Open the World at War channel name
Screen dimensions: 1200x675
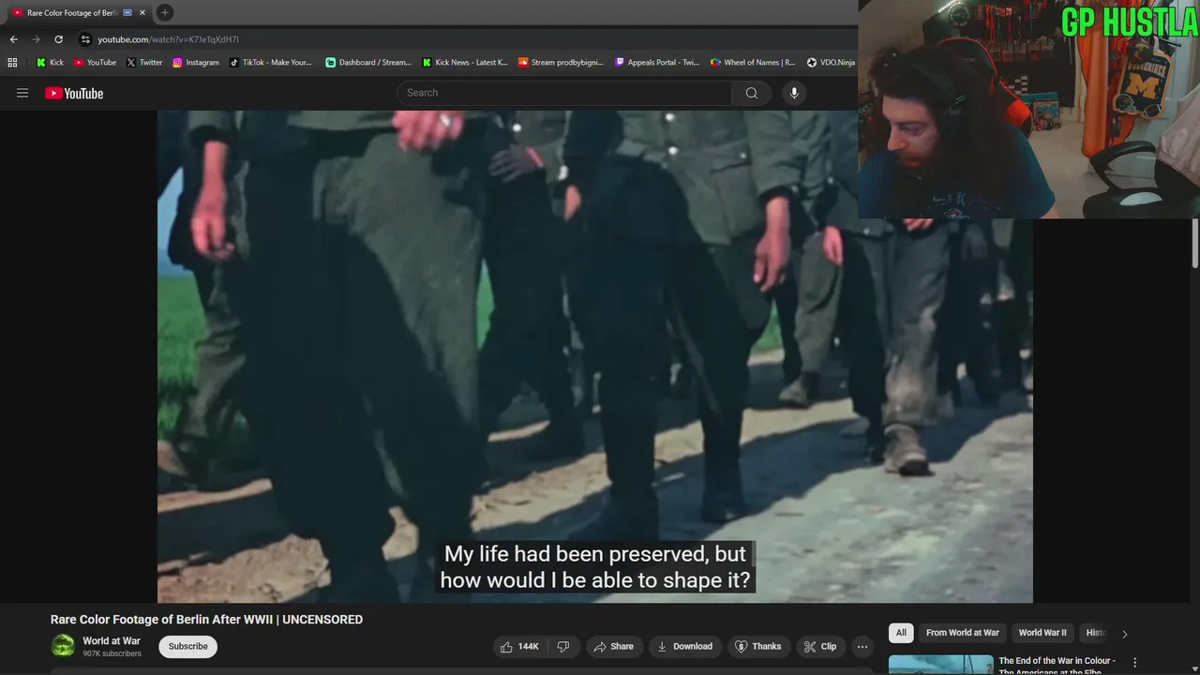111,641
